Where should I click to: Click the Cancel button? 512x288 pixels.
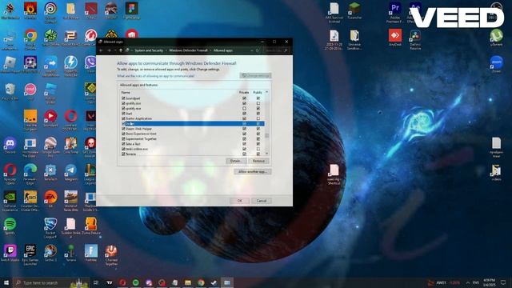tap(262, 201)
